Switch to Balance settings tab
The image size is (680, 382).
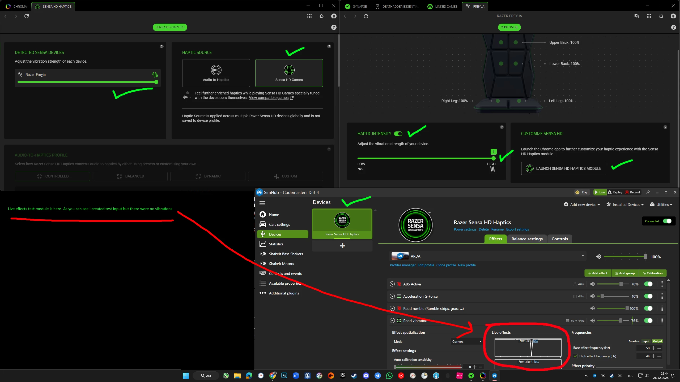pos(527,239)
